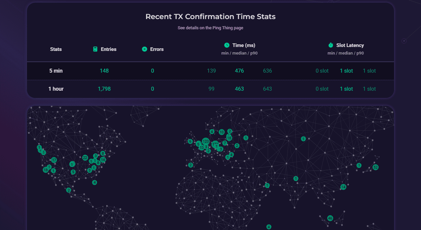Click the Time (ms) column label
The image size is (421, 230).
pyautogui.click(x=244, y=45)
